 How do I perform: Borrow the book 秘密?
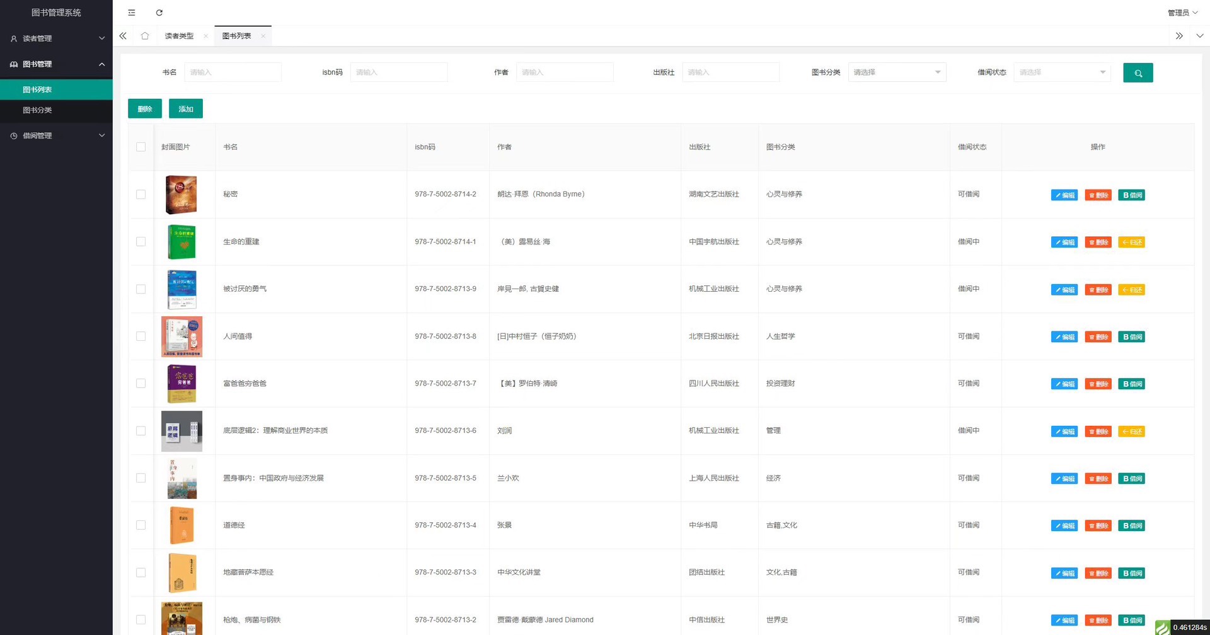coord(1132,195)
